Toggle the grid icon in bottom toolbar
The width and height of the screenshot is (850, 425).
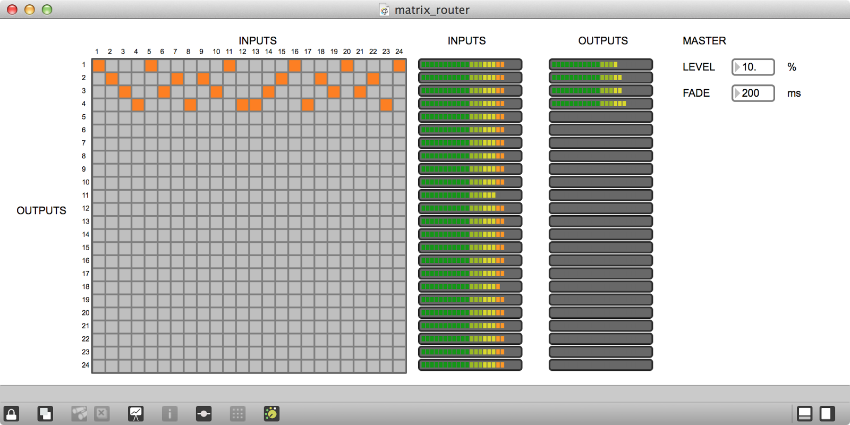[237, 413]
